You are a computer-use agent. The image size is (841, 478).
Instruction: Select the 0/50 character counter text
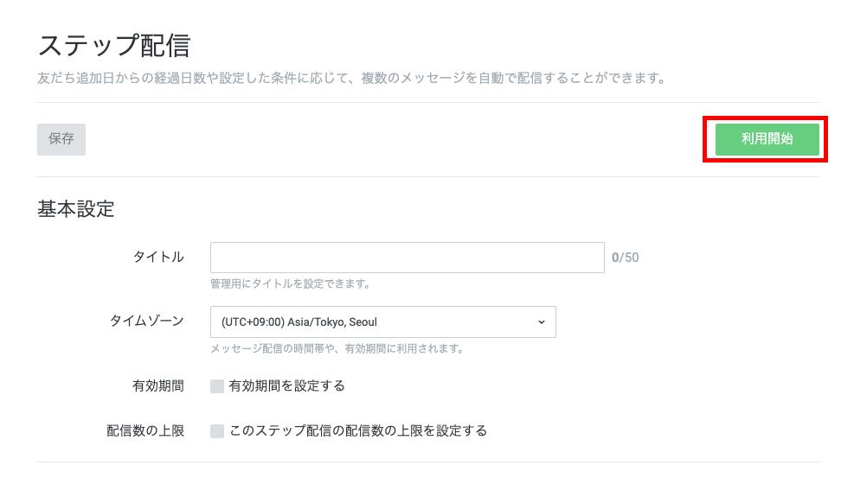coord(626,258)
